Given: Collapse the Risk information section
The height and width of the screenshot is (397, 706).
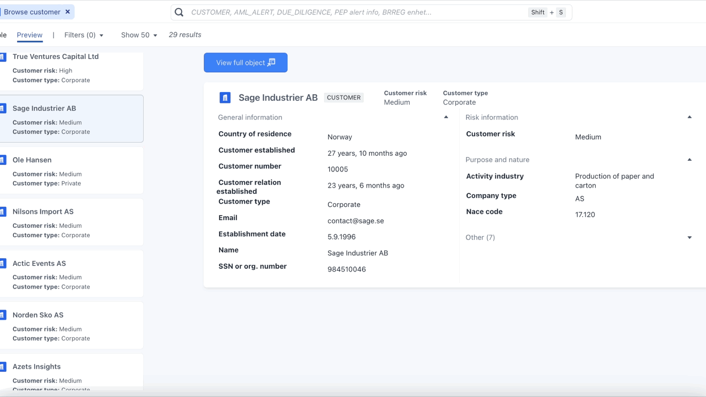Looking at the screenshot, I should (689, 117).
